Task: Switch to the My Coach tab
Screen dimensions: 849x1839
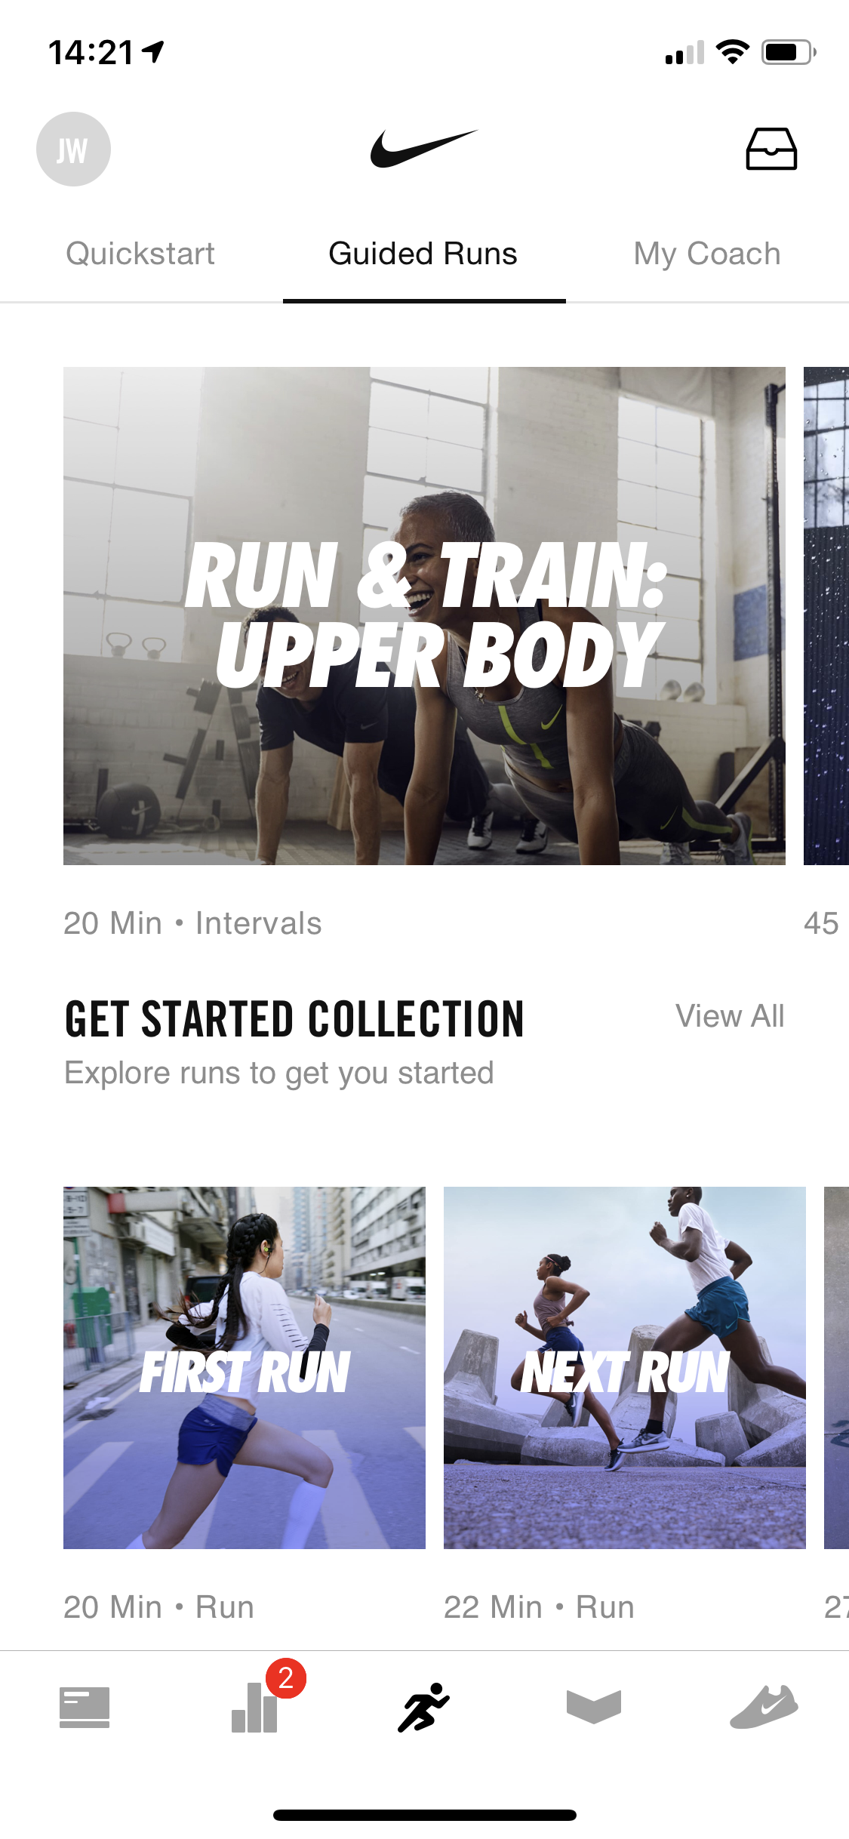Action: coord(707,254)
